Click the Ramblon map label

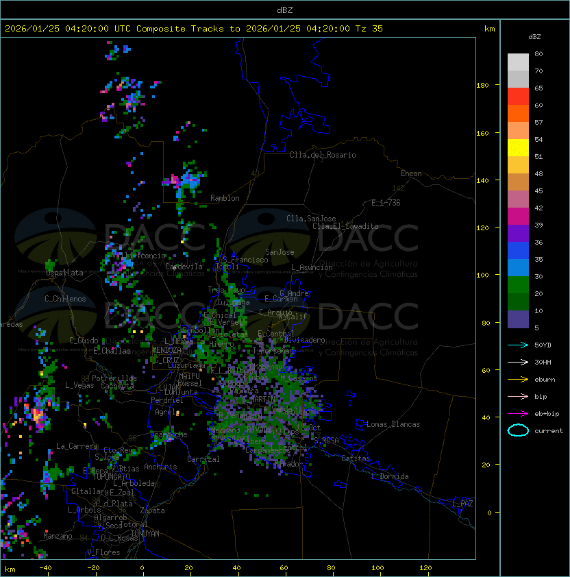[225, 198]
